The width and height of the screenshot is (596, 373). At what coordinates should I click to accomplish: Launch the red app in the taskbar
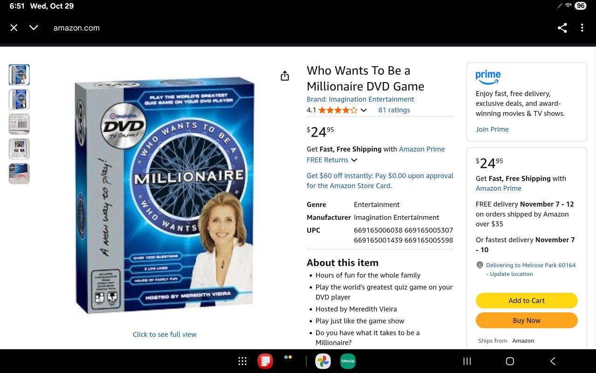click(x=265, y=361)
